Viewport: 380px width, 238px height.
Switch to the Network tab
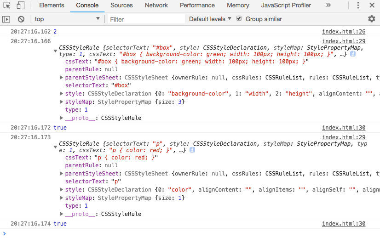(156, 6)
